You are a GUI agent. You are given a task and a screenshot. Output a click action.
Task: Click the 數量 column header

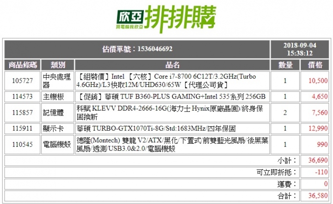(285, 65)
